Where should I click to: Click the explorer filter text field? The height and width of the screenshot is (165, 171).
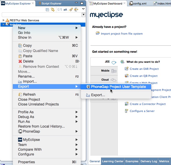point(42,15)
